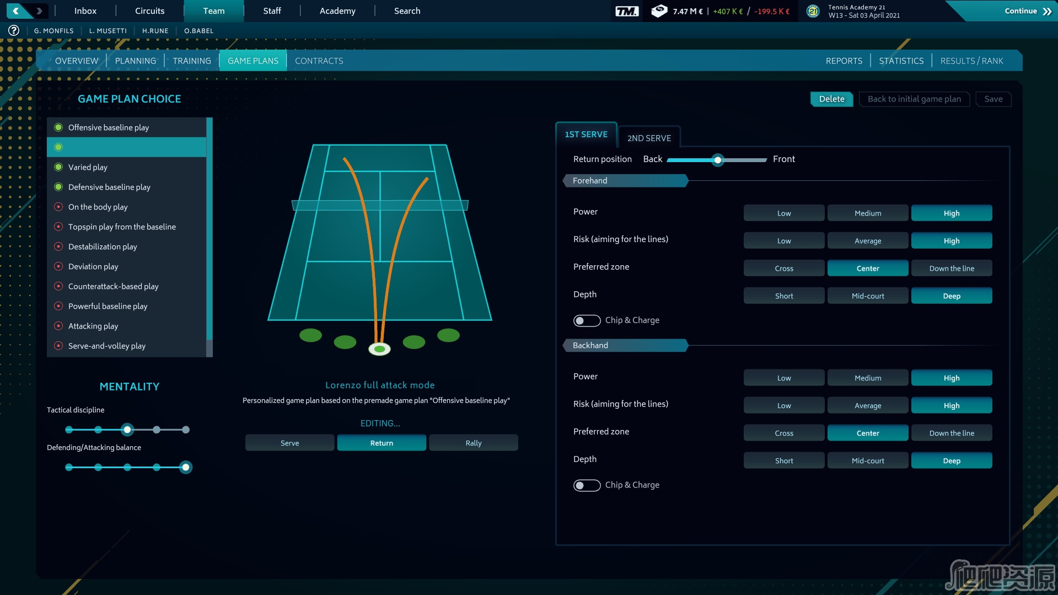
Task: Switch to the CONTRACTS tab
Action: tap(319, 61)
